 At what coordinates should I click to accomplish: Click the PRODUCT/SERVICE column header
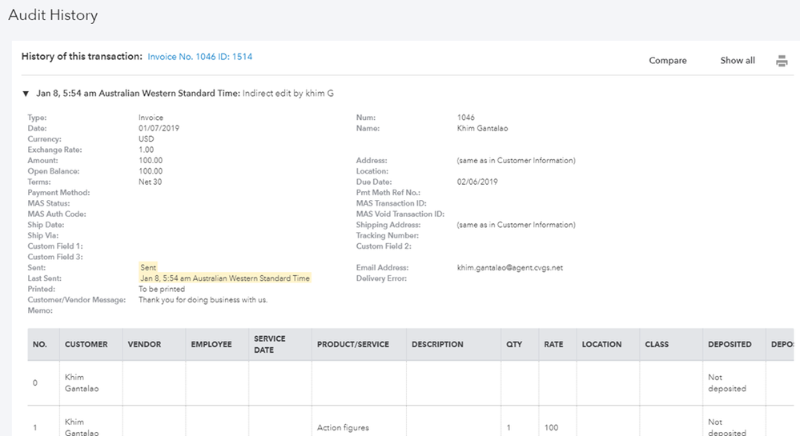pos(353,345)
